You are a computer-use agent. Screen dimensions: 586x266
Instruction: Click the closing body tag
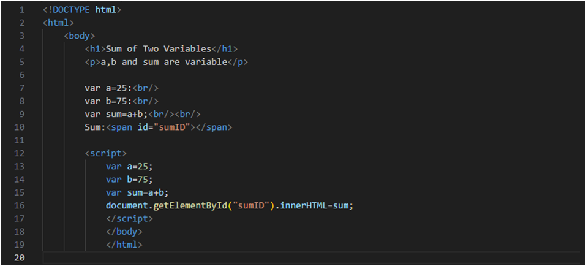pos(124,232)
